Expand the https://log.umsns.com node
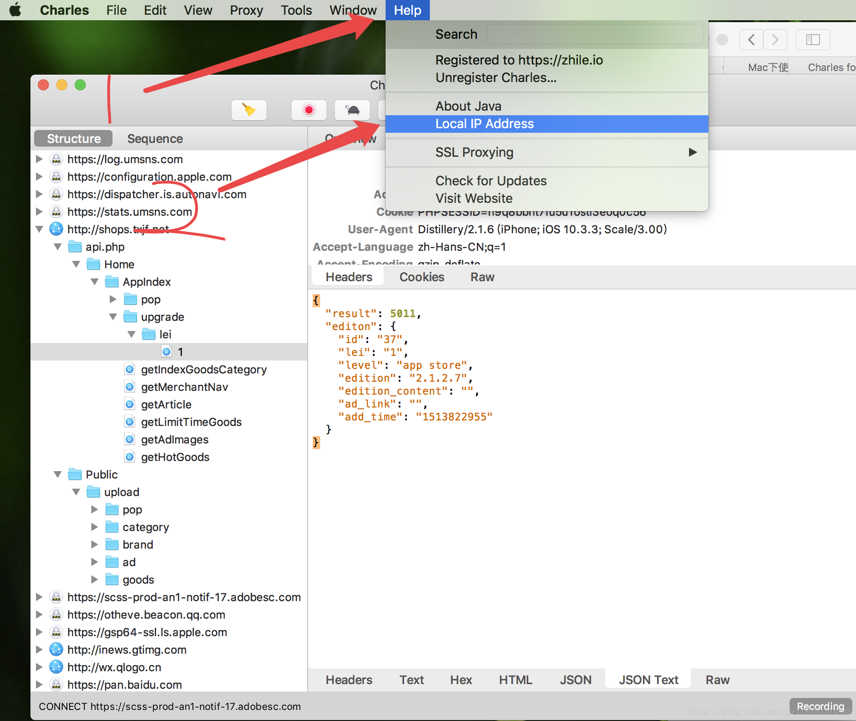Image resolution: width=856 pixels, height=721 pixels. (x=39, y=159)
